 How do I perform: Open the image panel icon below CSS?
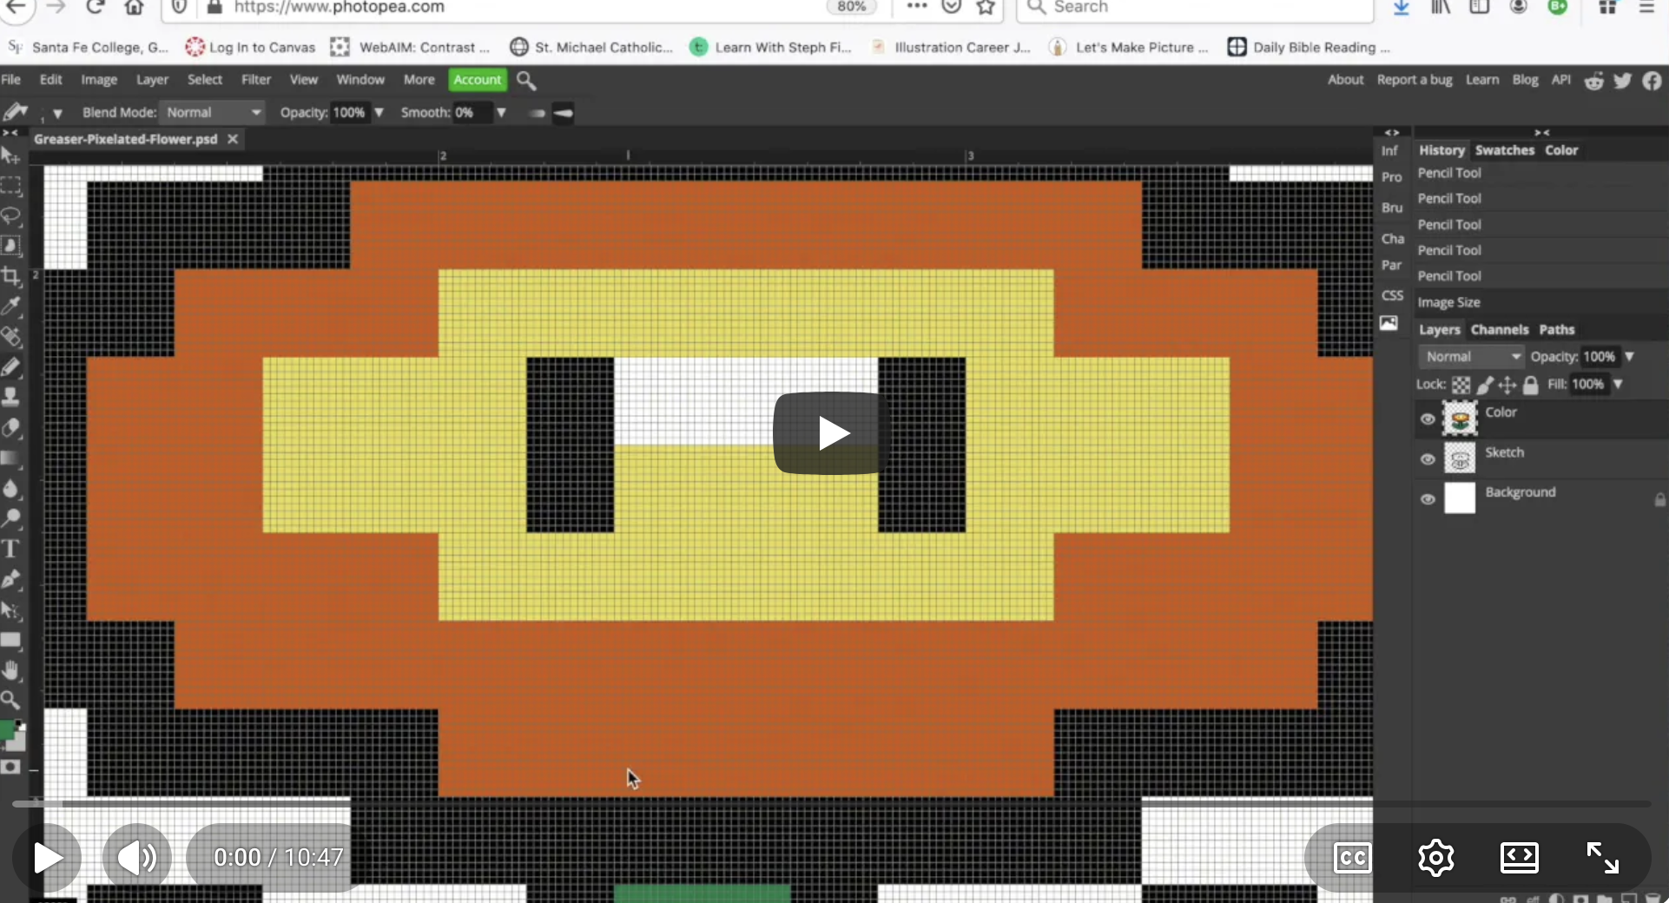point(1389,323)
